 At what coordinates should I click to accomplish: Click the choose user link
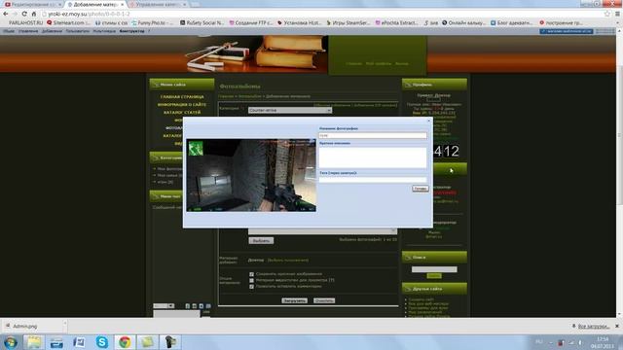(x=288, y=261)
